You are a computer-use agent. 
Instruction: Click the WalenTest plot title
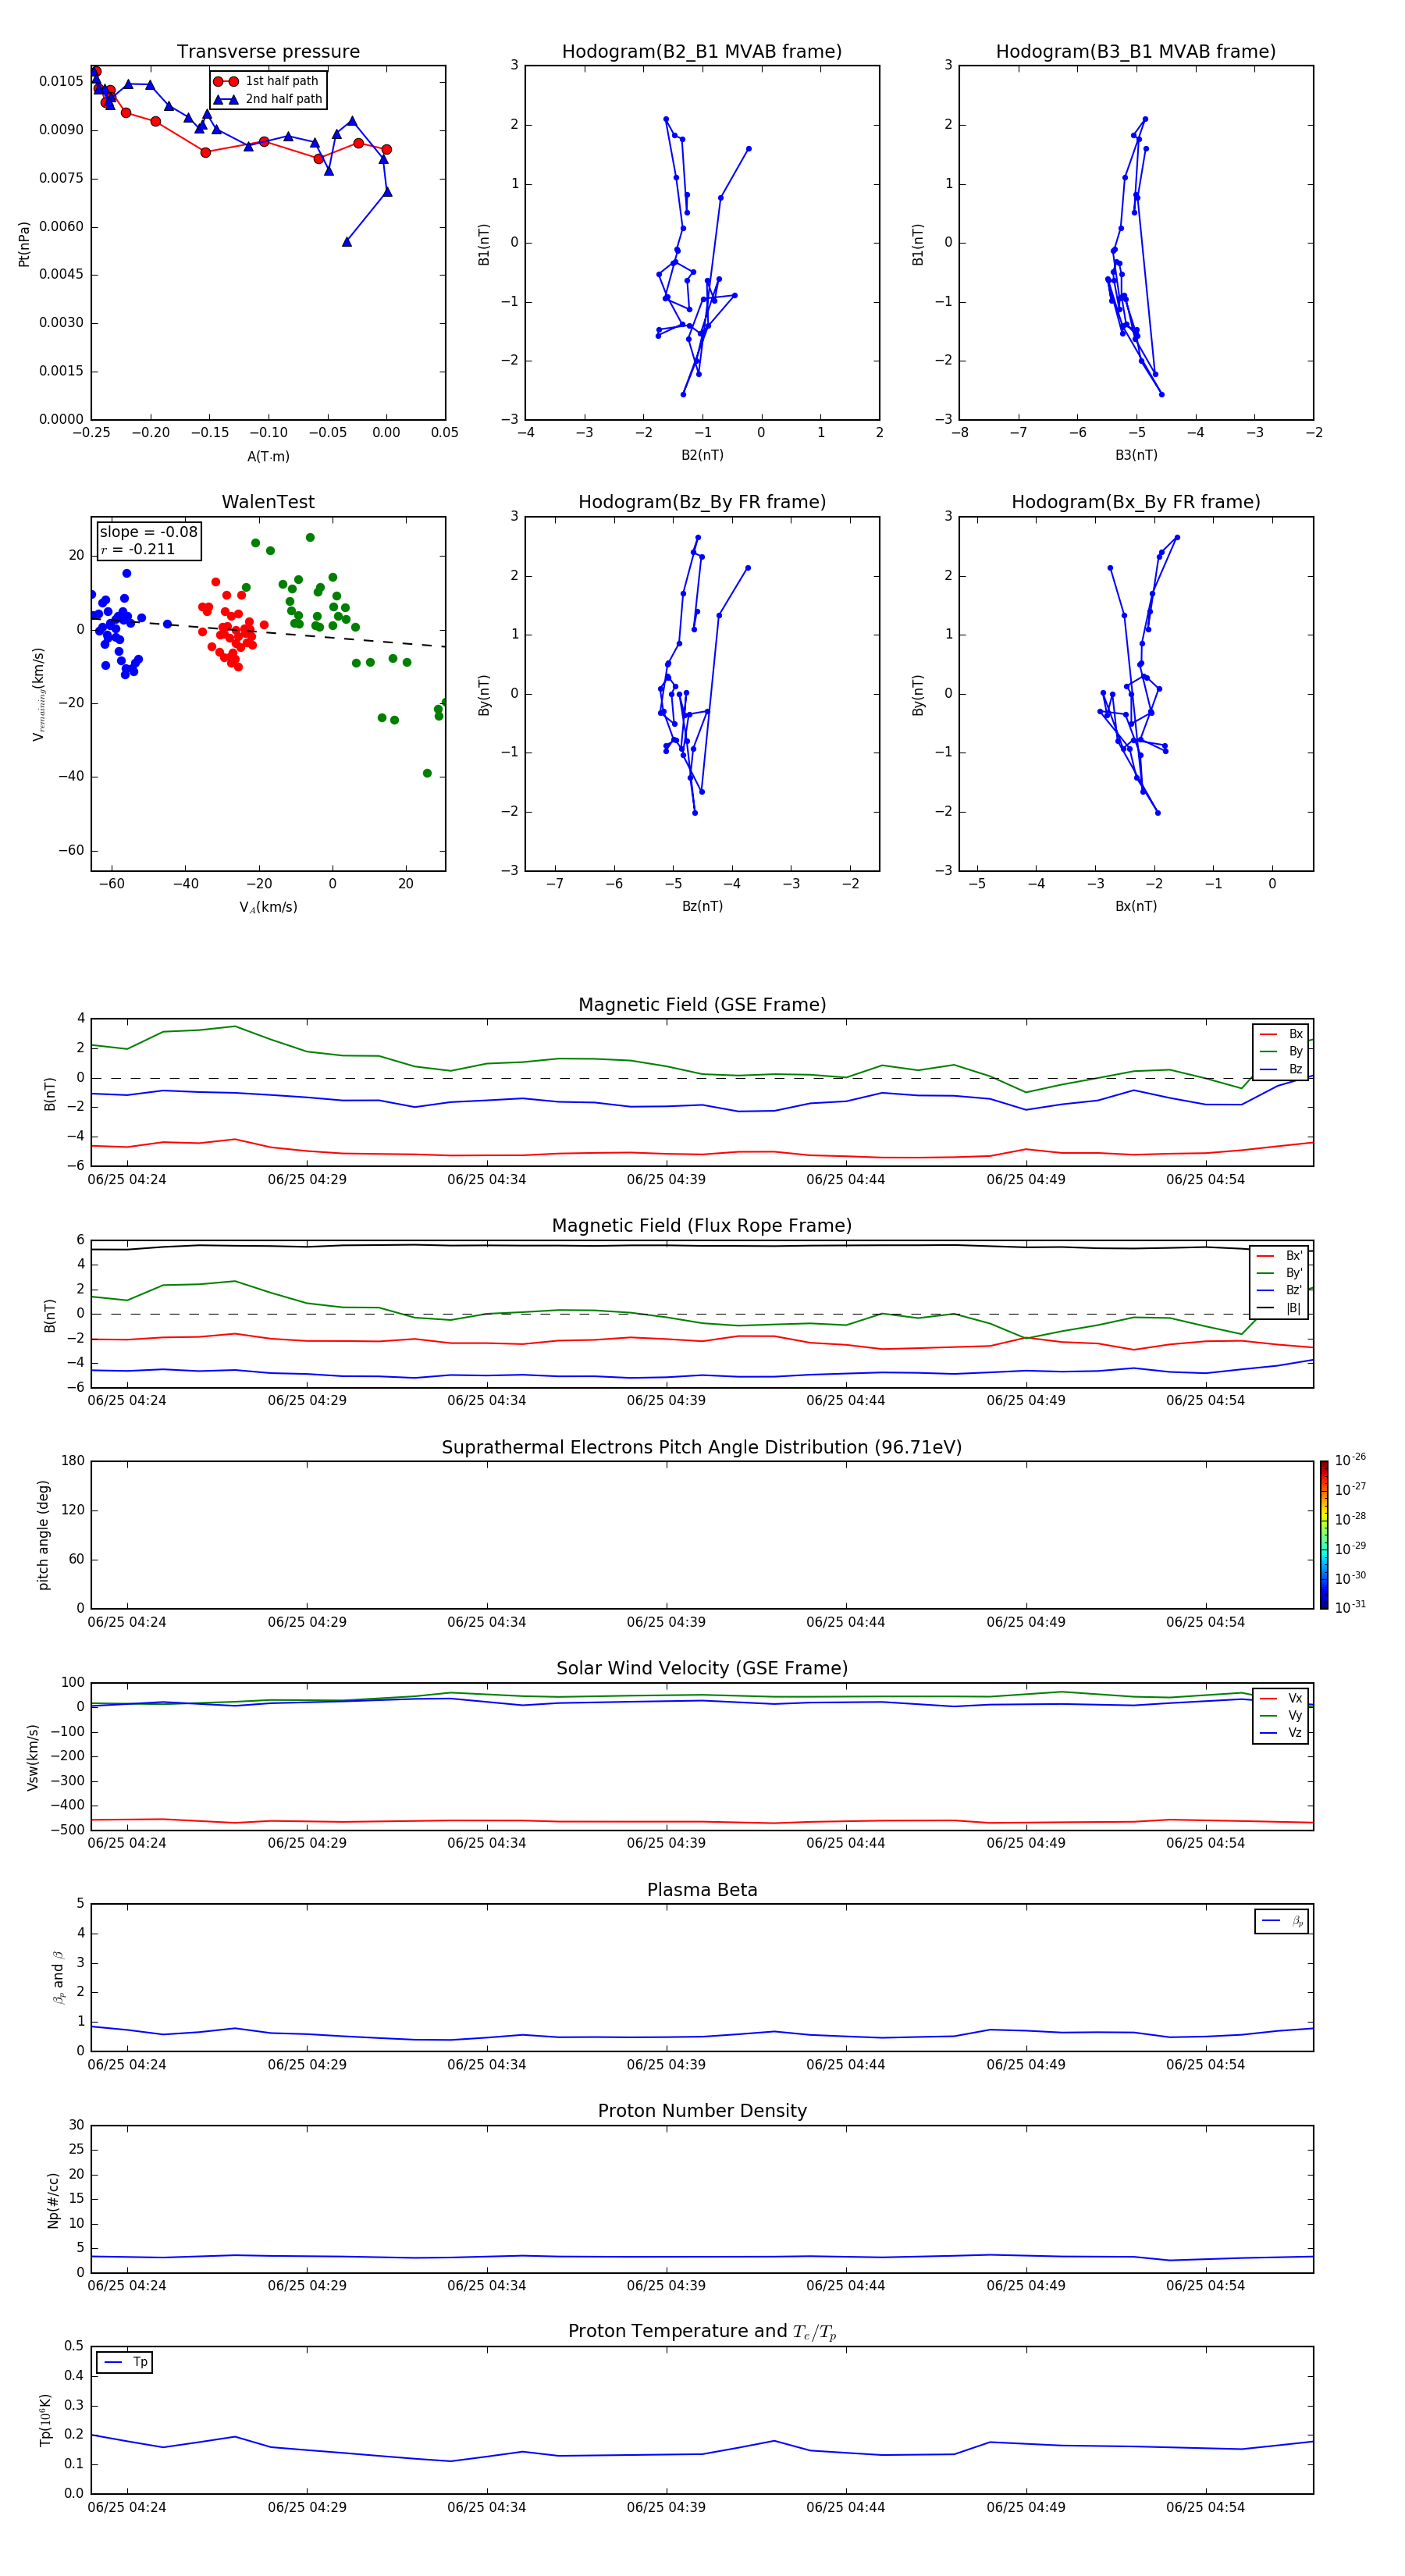click(x=268, y=502)
